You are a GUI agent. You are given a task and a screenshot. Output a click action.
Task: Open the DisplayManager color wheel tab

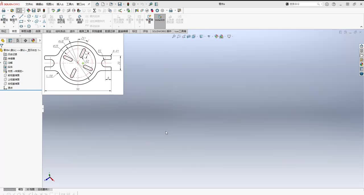(33, 41)
